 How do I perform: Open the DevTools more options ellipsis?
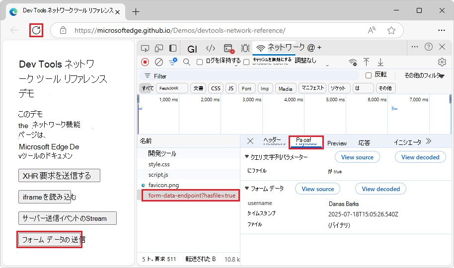click(415, 47)
